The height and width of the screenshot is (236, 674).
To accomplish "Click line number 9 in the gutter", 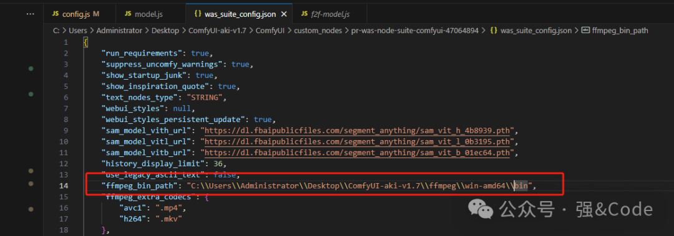I will tap(66, 131).
